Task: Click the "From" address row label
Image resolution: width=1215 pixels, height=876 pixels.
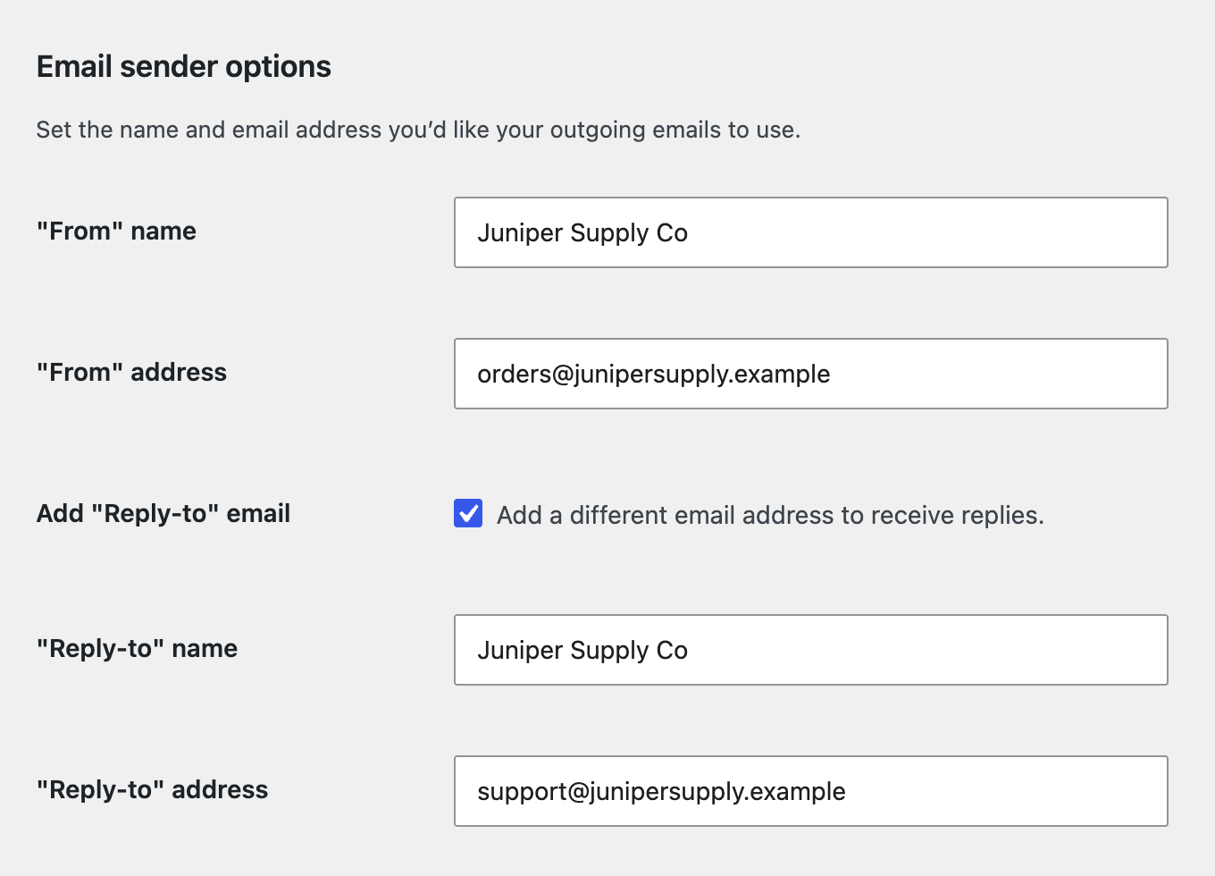Action: click(x=131, y=373)
